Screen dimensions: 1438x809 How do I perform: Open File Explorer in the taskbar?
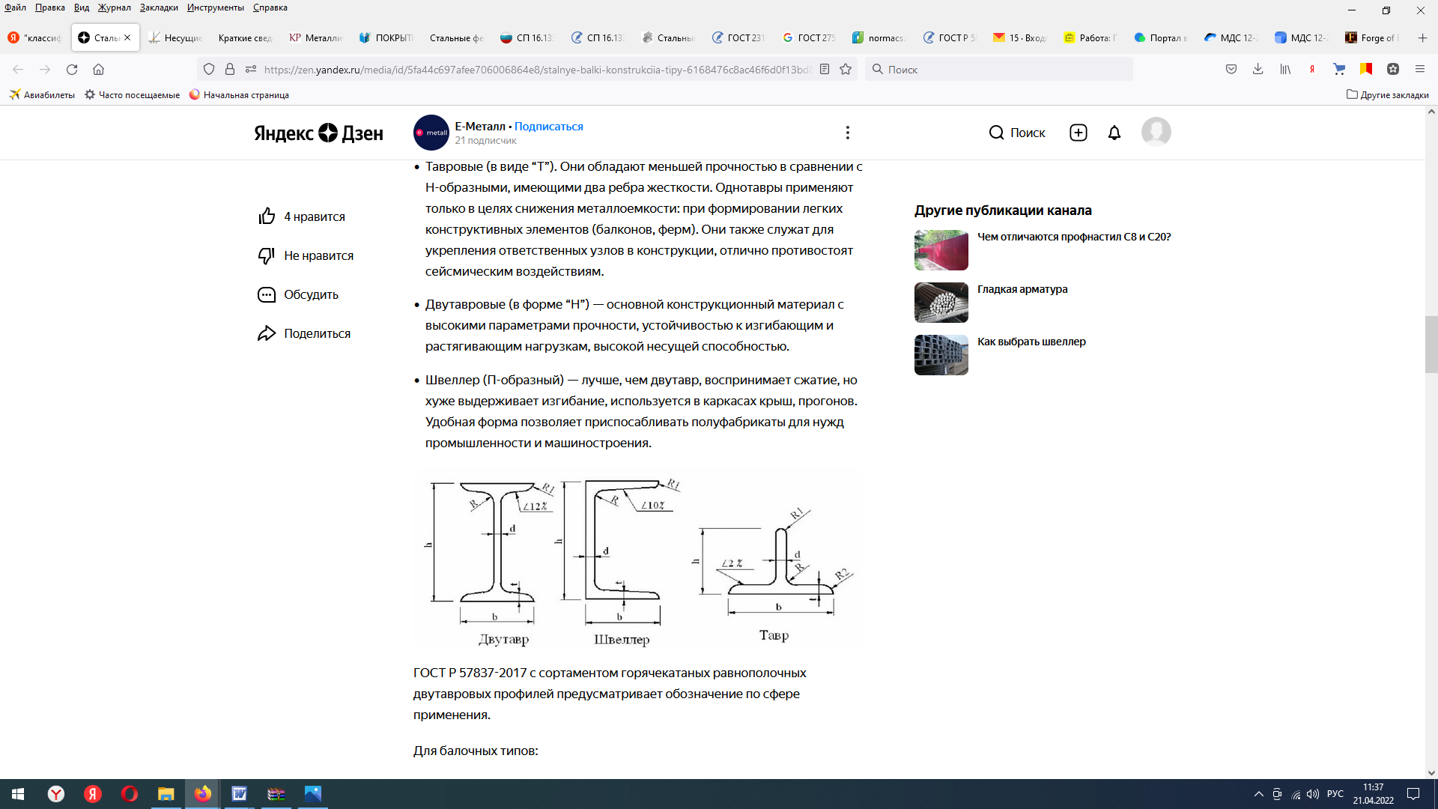point(166,794)
